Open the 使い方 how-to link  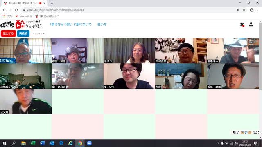(102, 24)
